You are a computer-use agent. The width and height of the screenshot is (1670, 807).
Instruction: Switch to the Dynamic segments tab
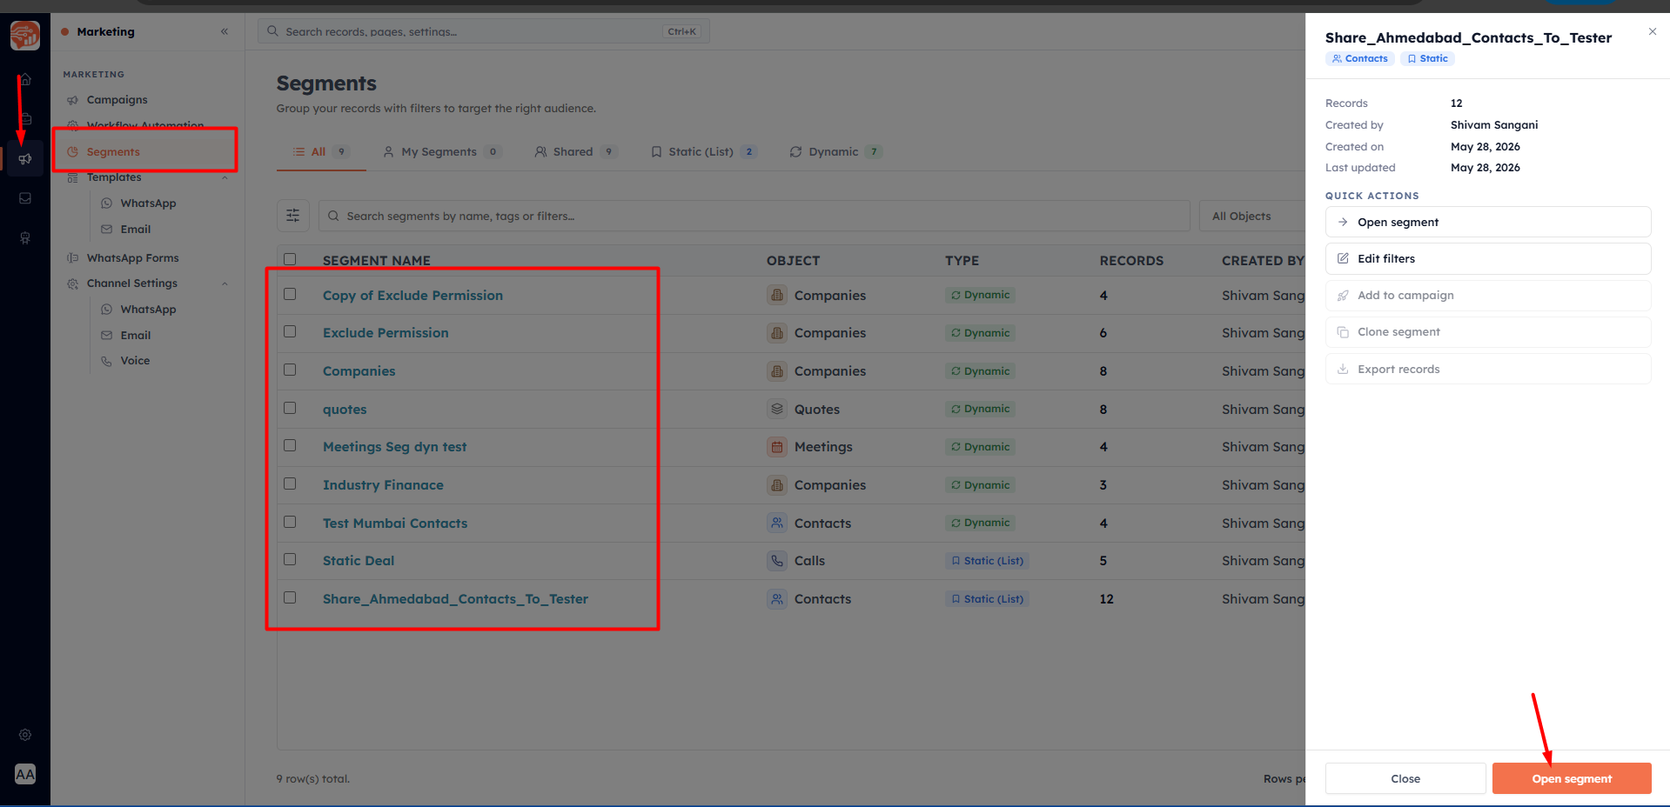click(835, 151)
